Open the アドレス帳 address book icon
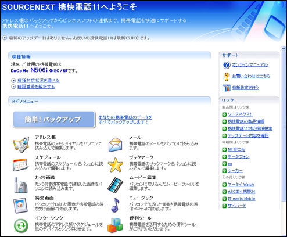Viewport: 287px width, 237px height. [21, 145]
